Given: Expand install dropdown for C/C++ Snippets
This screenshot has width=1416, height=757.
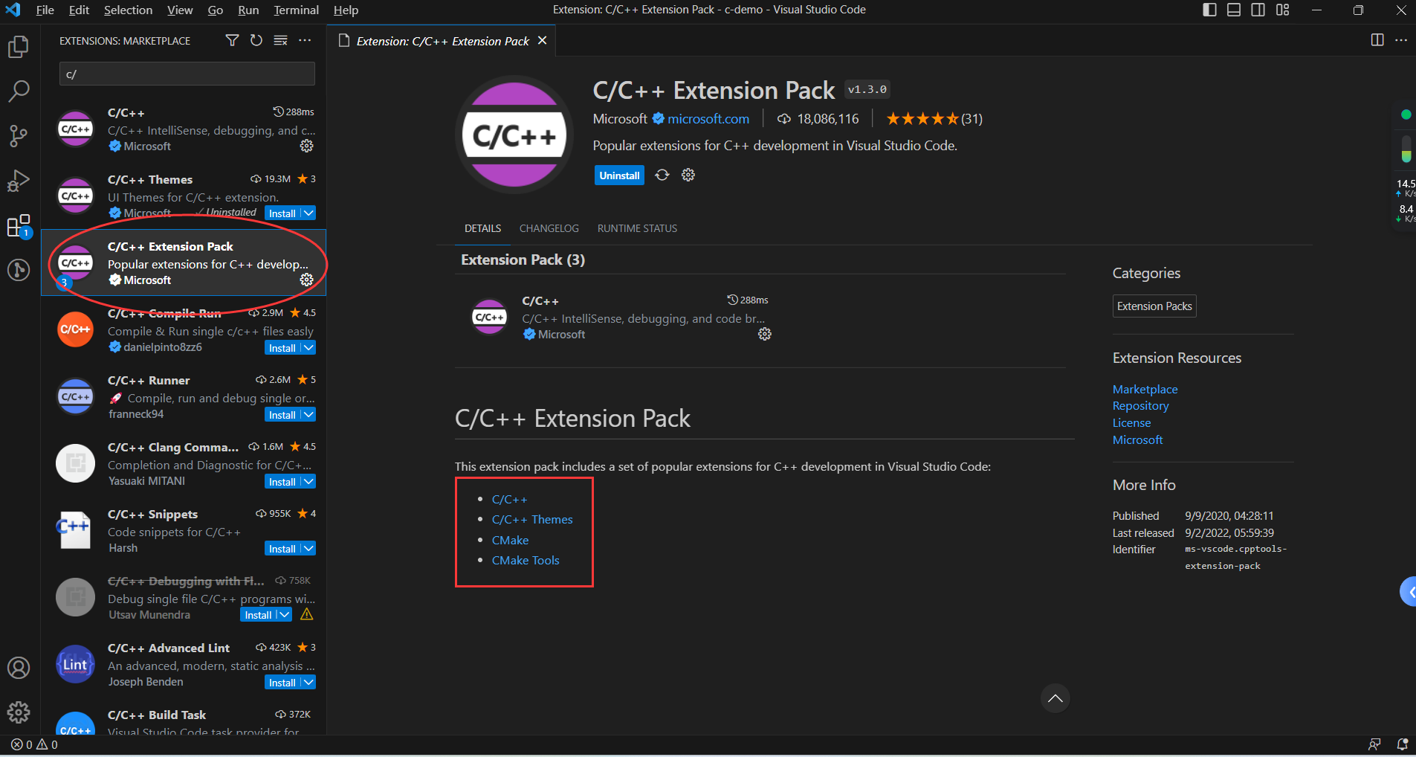Looking at the screenshot, I should tap(308, 549).
